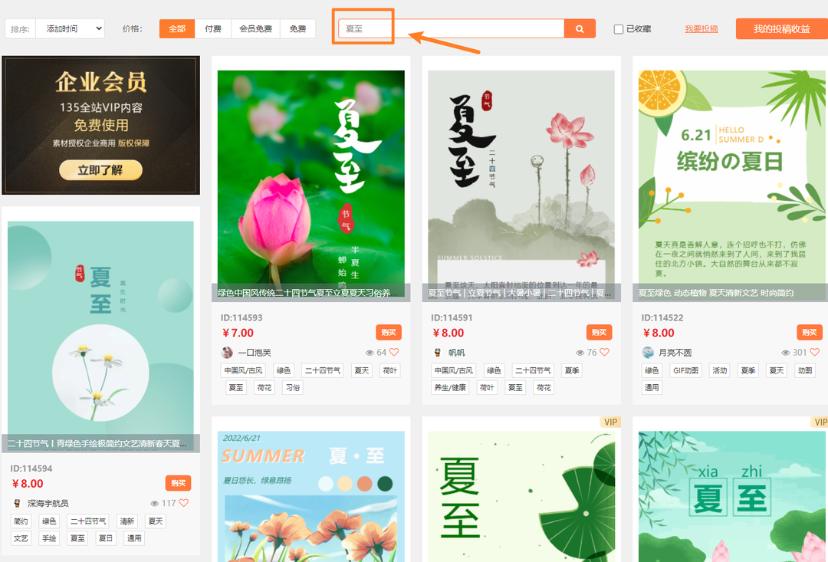This screenshot has width=828, height=562.
Task: Select the 全部 price filter tab
Action: pyautogui.click(x=177, y=29)
